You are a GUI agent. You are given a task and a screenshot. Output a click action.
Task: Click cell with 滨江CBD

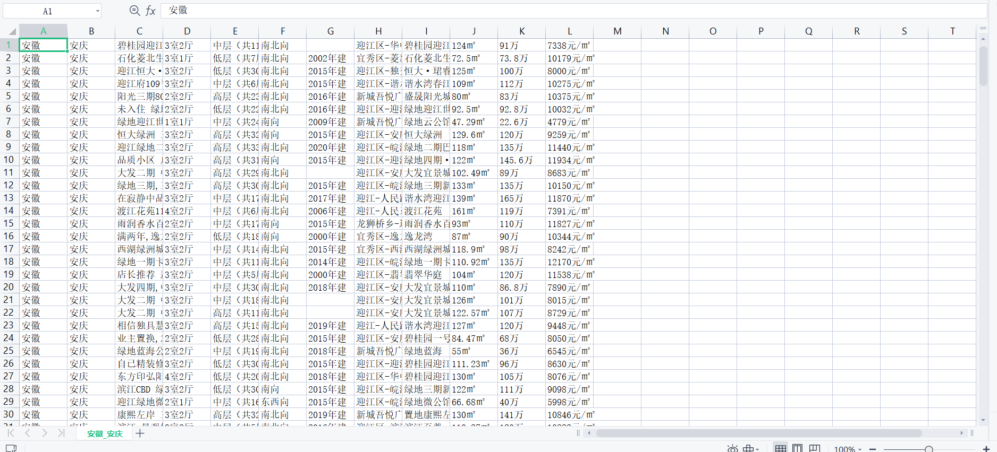(139, 389)
